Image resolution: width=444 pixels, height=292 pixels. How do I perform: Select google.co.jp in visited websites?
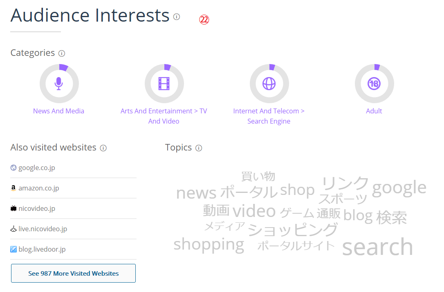(x=37, y=168)
